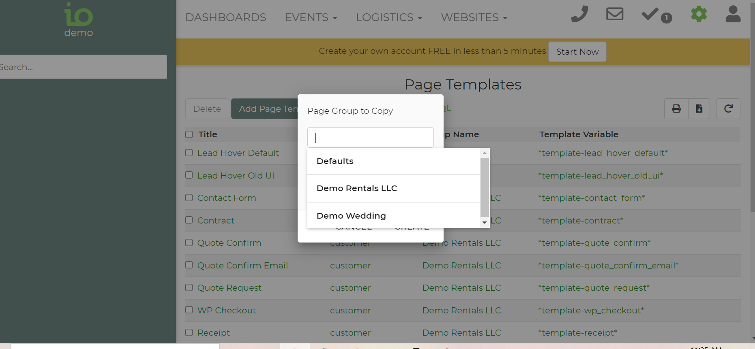Viewport: 755px width, 349px height.
Task: Check the Contract row checkbox
Action: point(189,220)
